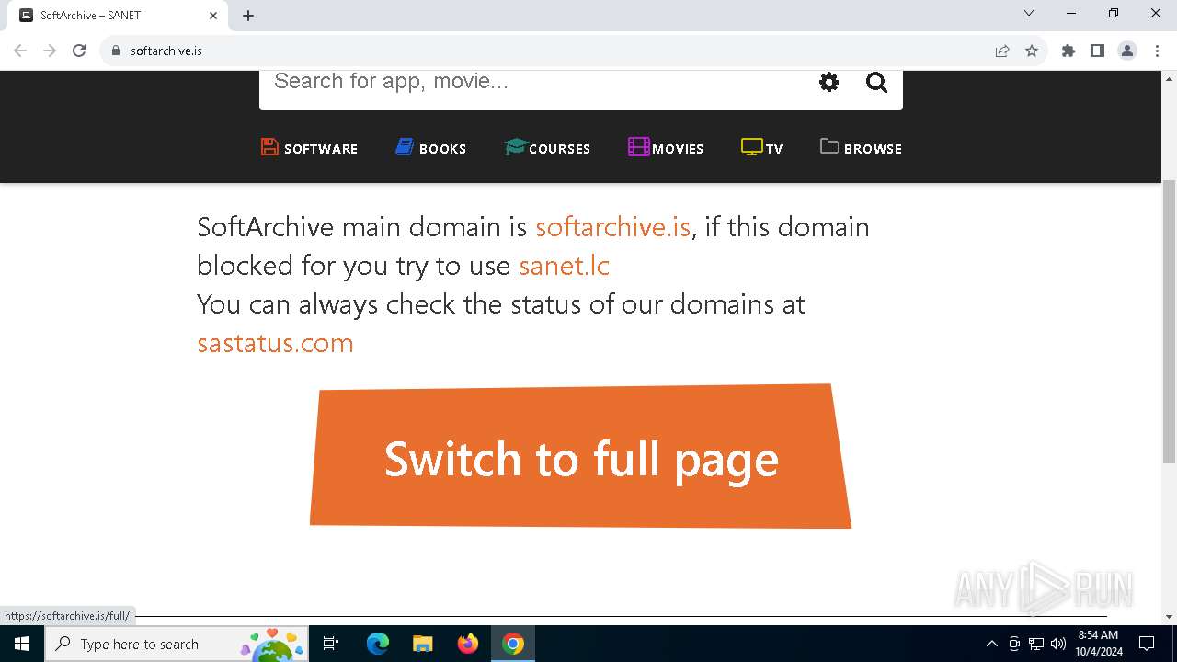Open notifications action center

pos(1147,644)
